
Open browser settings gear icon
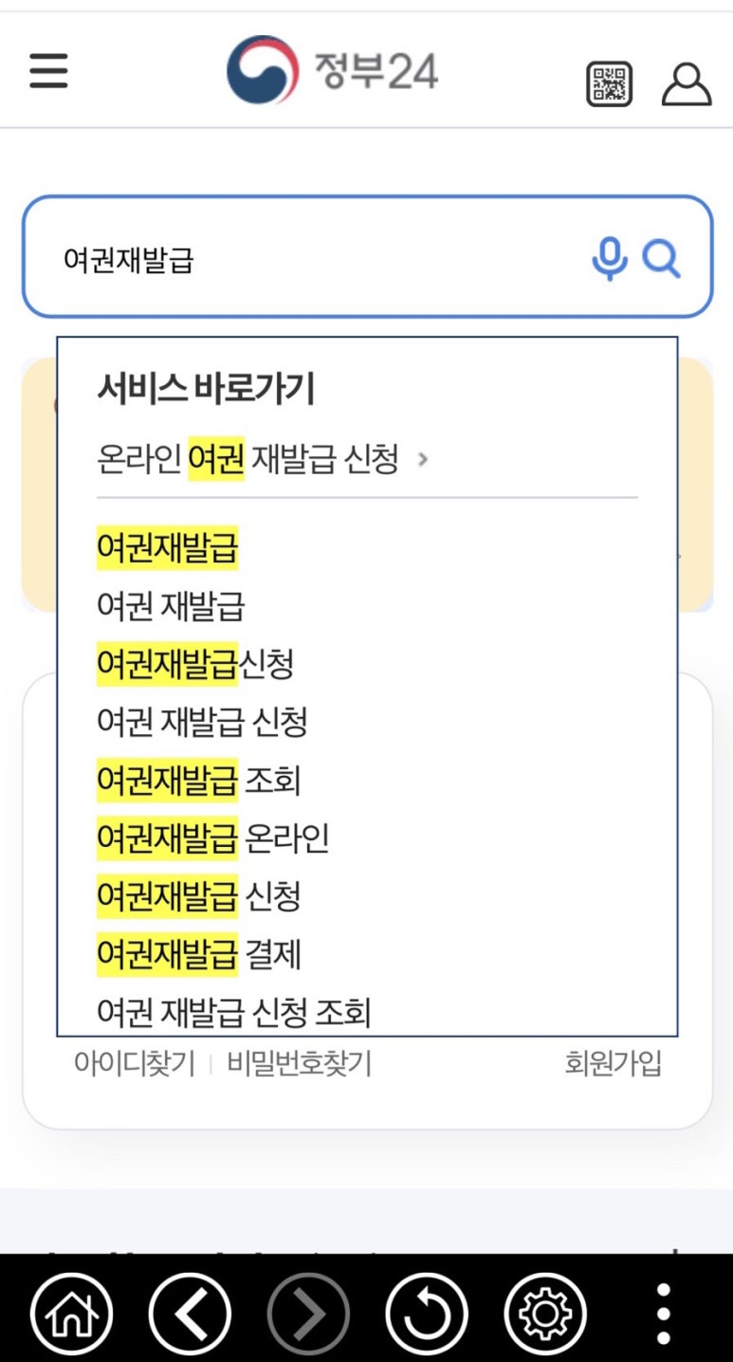point(545,1314)
